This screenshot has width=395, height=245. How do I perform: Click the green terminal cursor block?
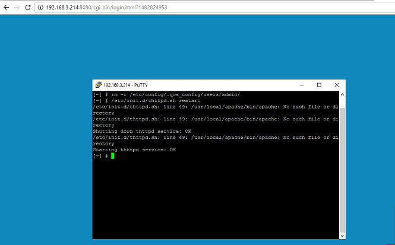click(113, 156)
